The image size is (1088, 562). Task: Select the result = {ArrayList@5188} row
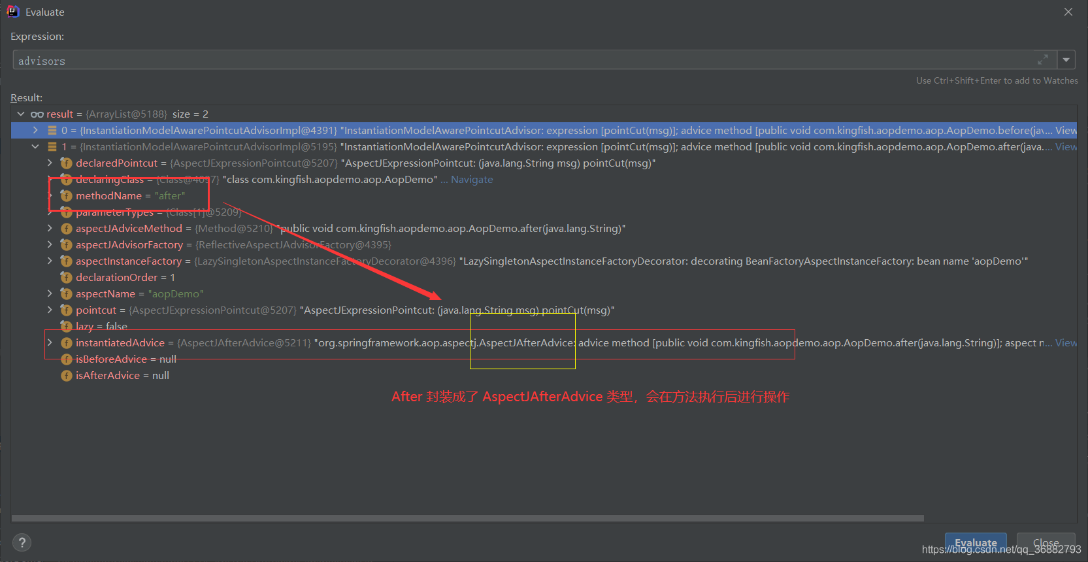[544, 114]
